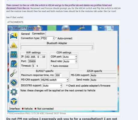Click the ELM327 specific group label

45,71
